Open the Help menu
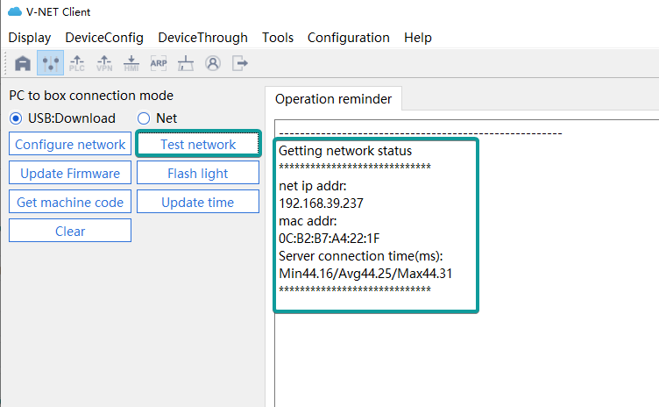Screen dimensions: 659x407 418,38
